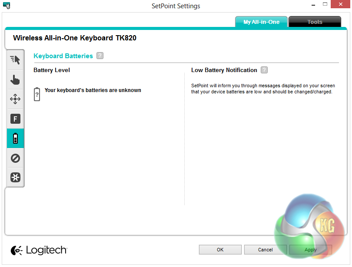The image size is (352, 267).
Task: Click the OK button
Action: (x=220, y=250)
